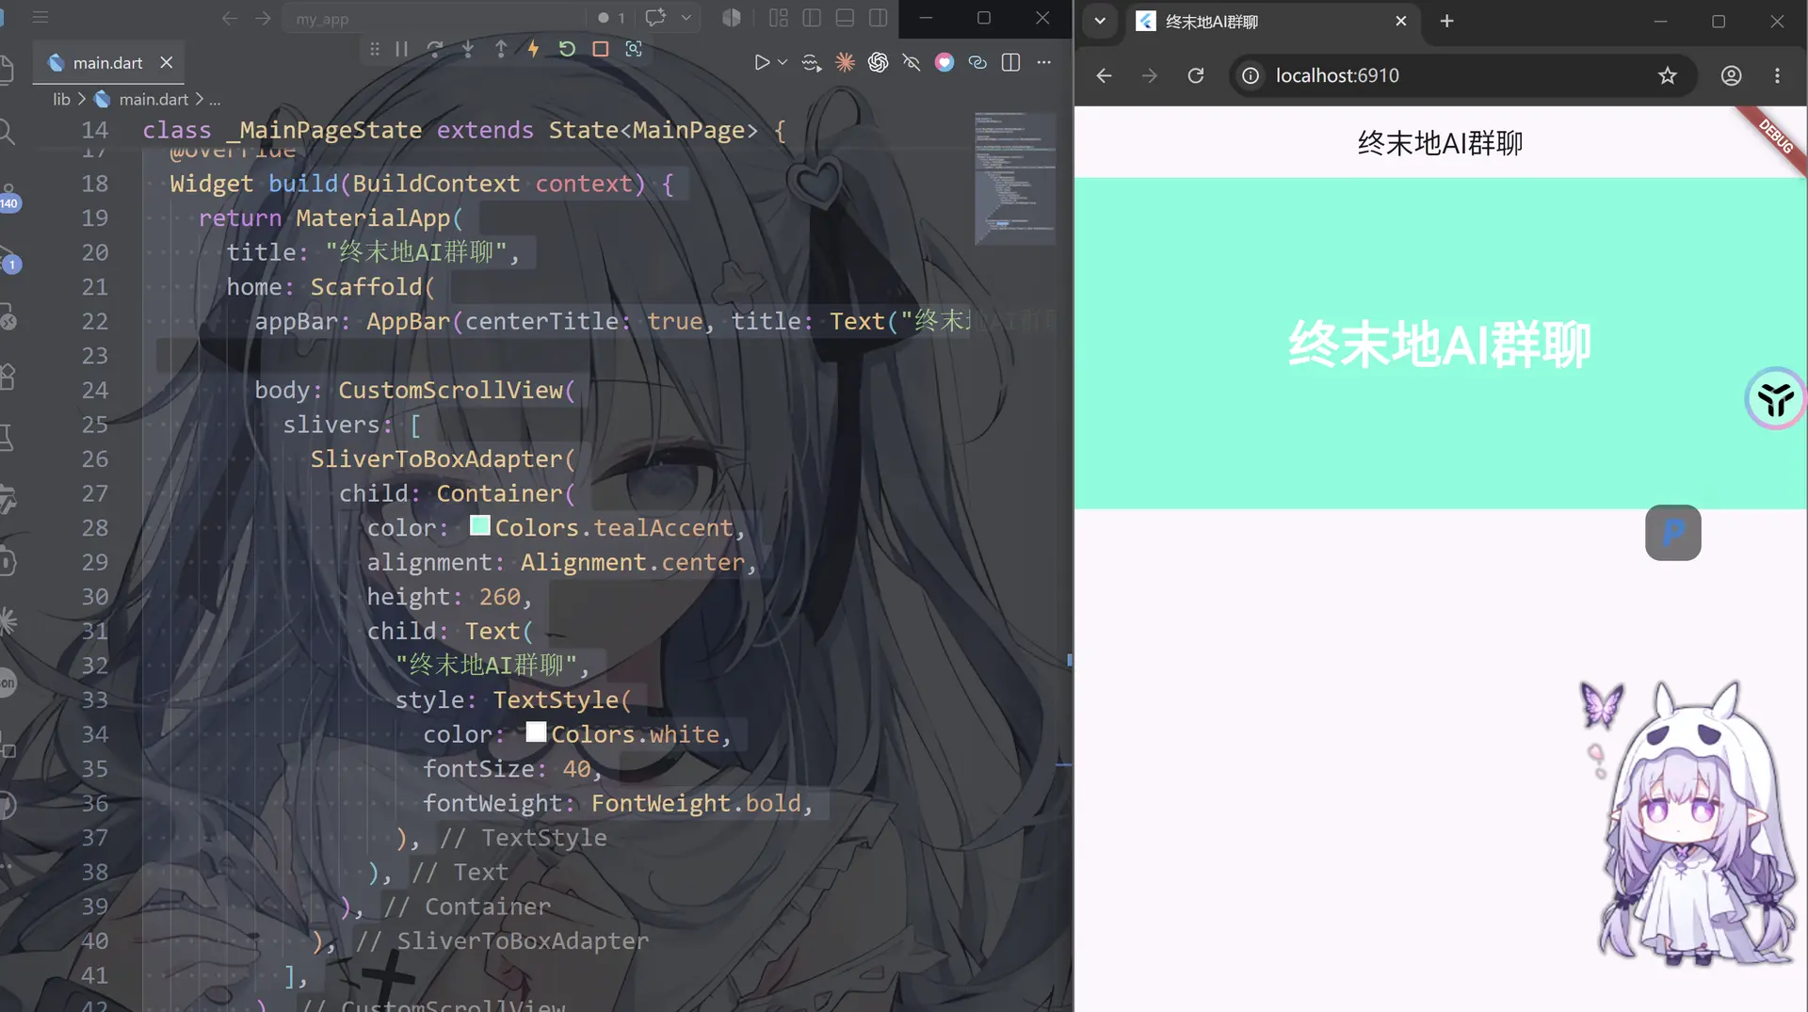The width and height of the screenshot is (1808, 1012).
Task: Stop the debug session
Action: tap(600, 49)
